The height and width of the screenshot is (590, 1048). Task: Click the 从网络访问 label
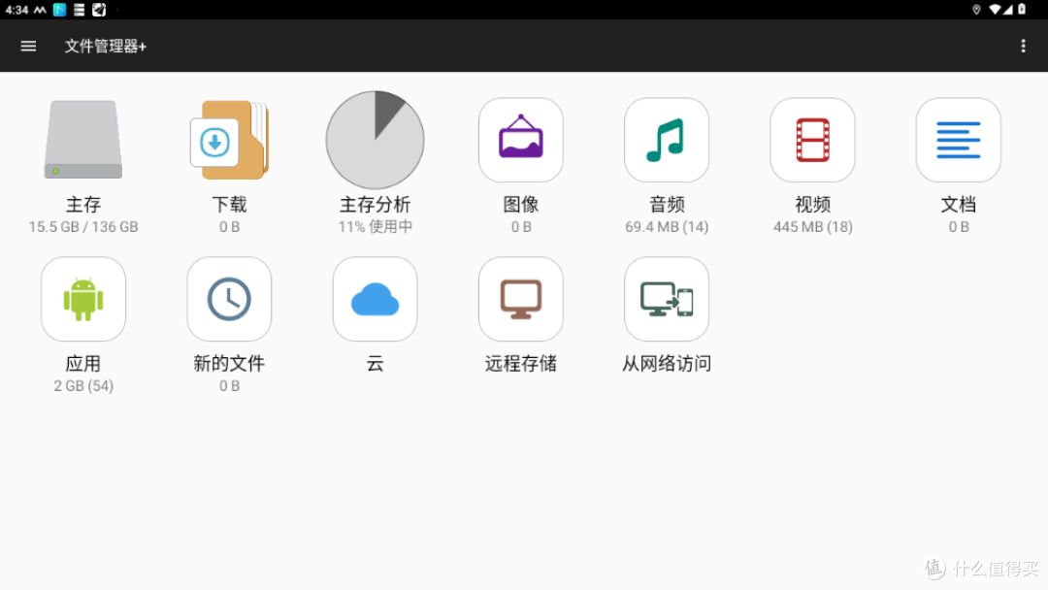point(667,363)
